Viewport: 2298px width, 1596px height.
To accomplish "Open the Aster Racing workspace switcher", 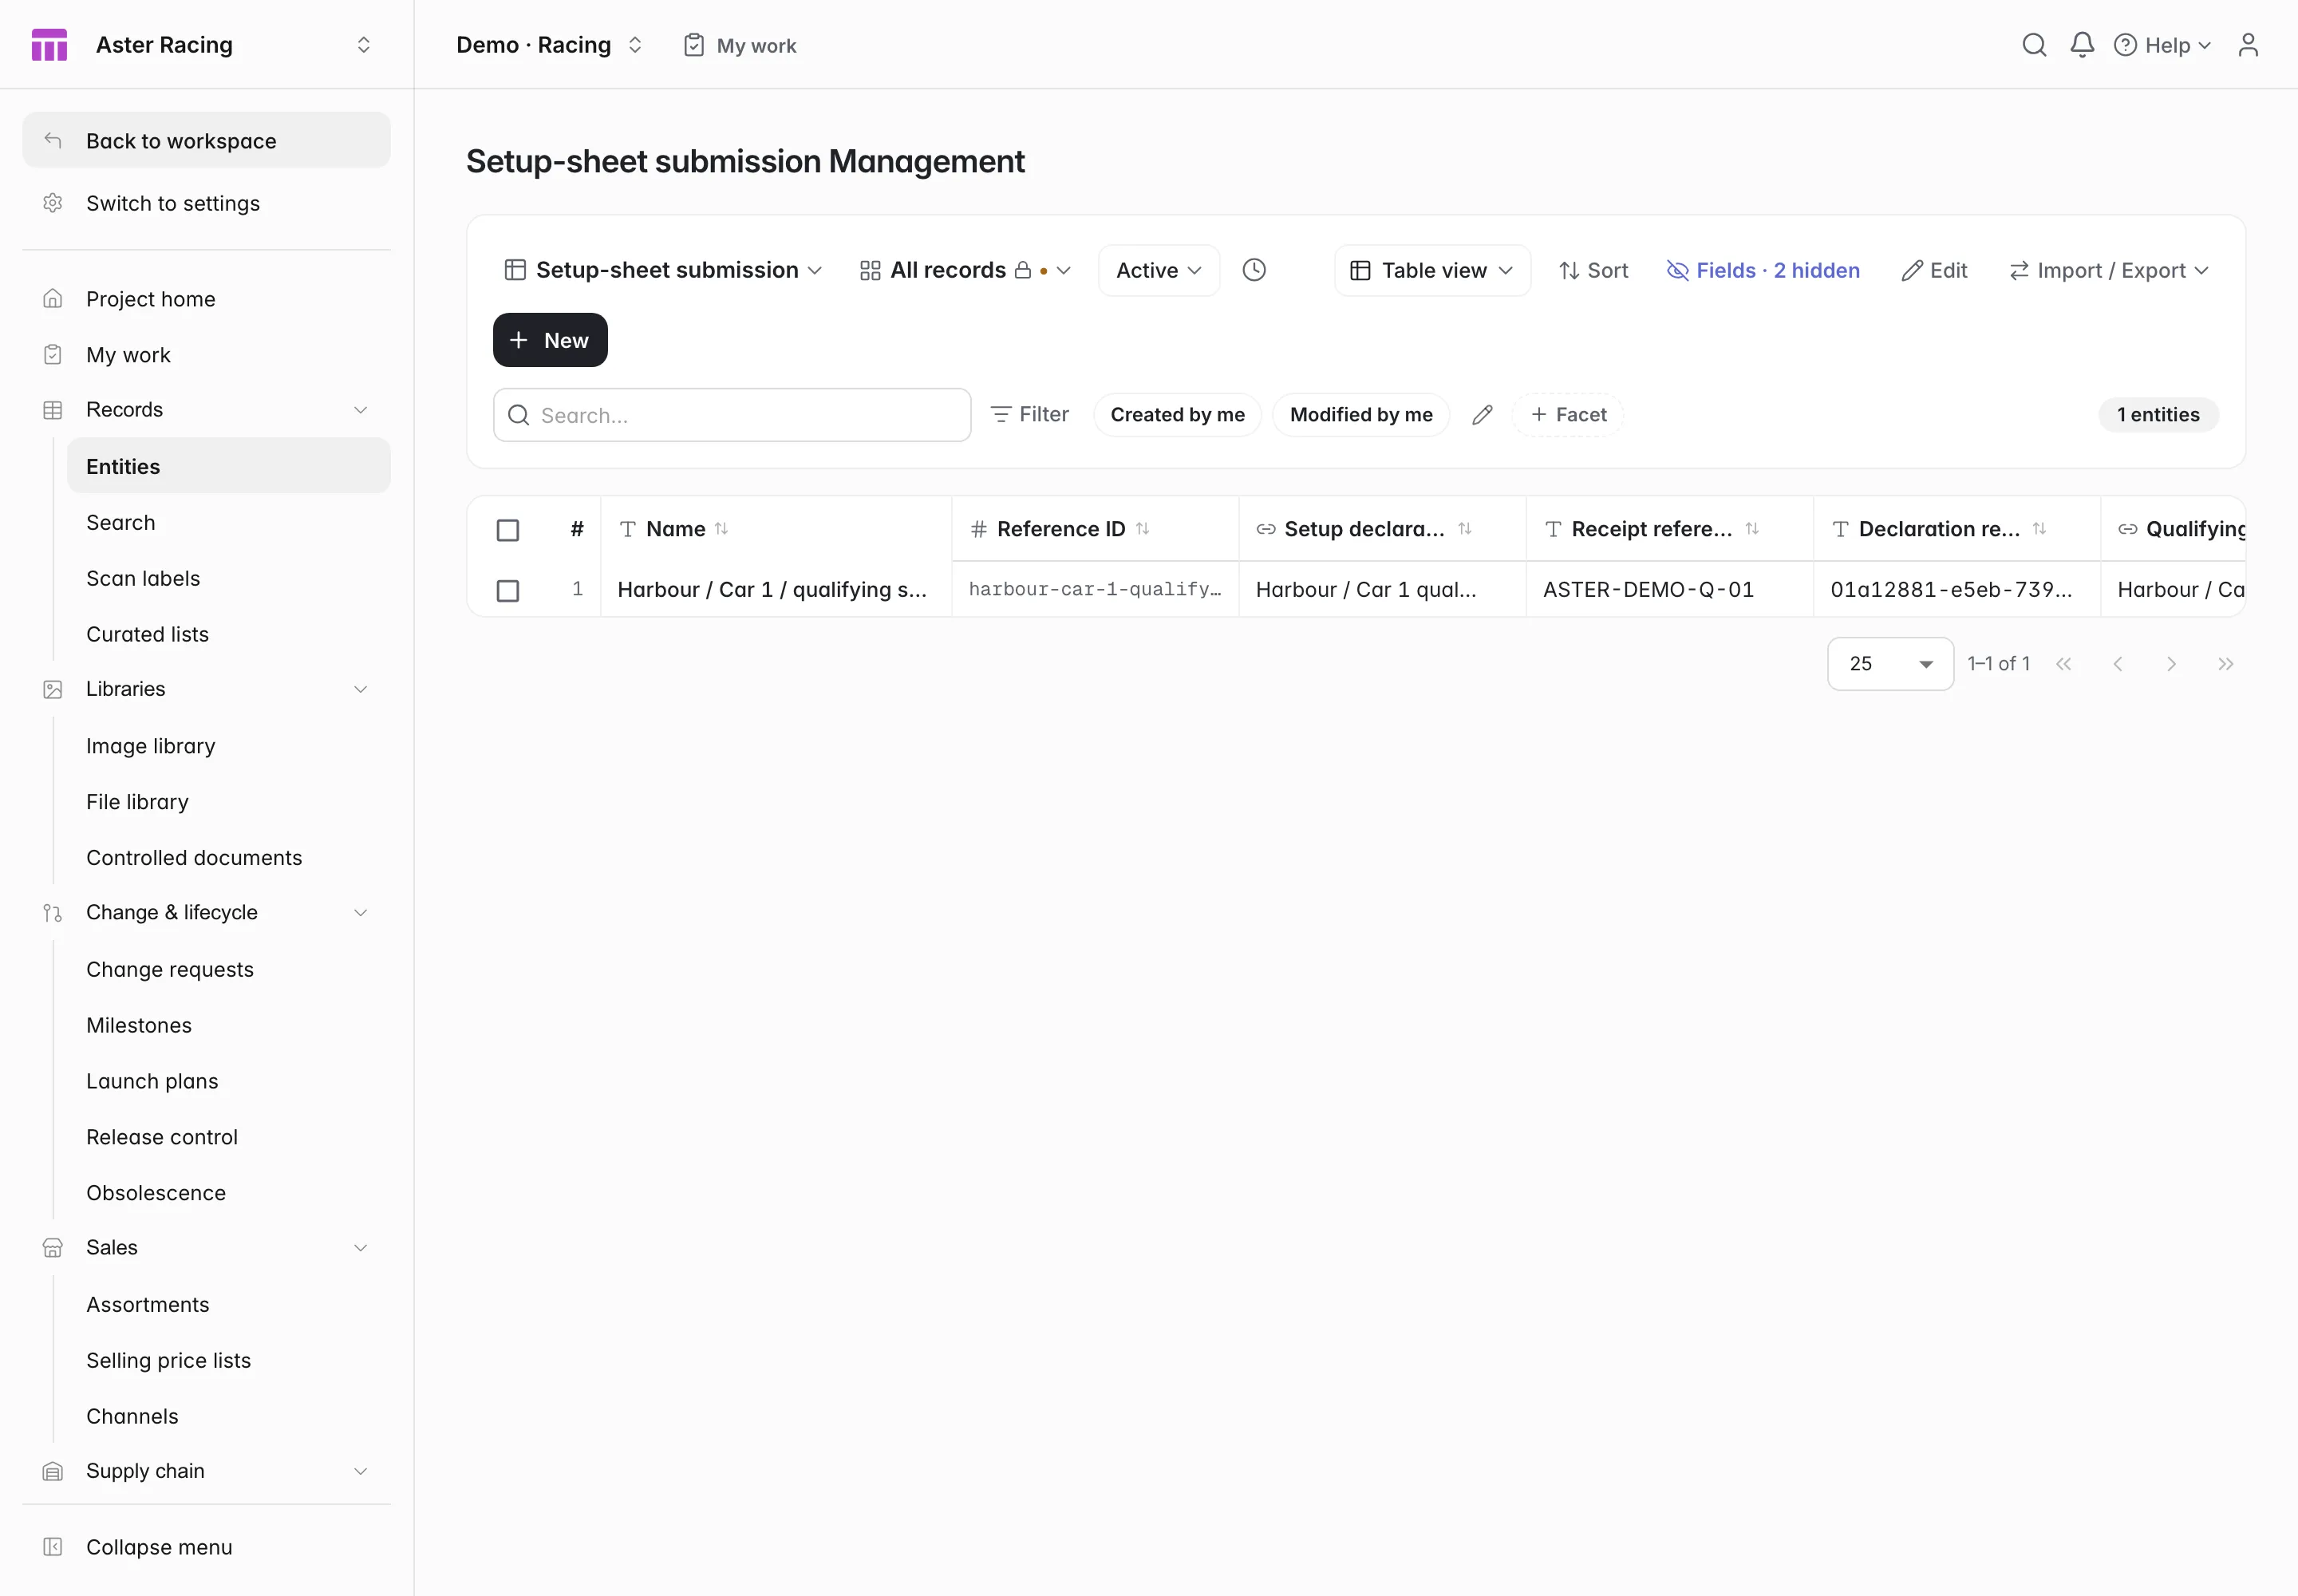I will pos(363,45).
